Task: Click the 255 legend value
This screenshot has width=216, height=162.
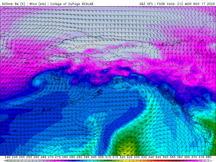Action: pos(29,157)
